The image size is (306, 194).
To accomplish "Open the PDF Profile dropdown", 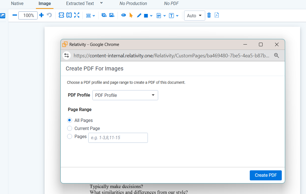I will click(125, 95).
